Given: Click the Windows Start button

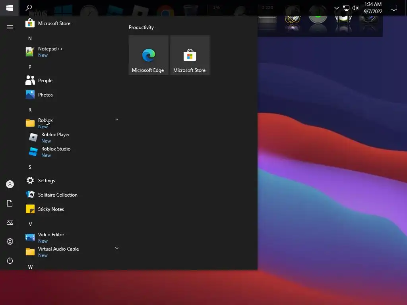Looking at the screenshot, I should 10,8.
